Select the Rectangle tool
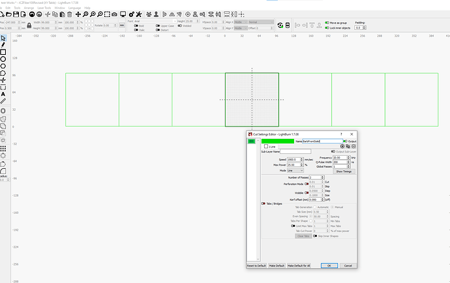This screenshot has width=450, height=283. [3, 52]
